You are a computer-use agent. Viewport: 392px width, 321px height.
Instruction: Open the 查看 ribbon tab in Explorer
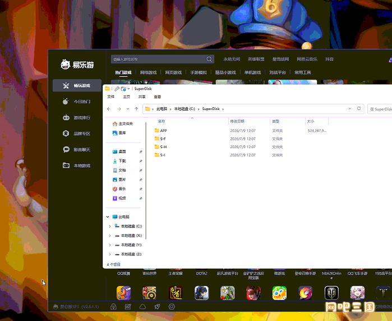(x=158, y=97)
